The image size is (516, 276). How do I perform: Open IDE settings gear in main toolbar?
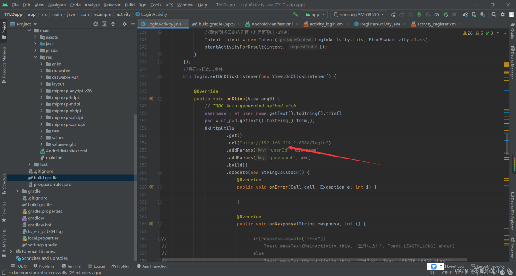[502, 14]
